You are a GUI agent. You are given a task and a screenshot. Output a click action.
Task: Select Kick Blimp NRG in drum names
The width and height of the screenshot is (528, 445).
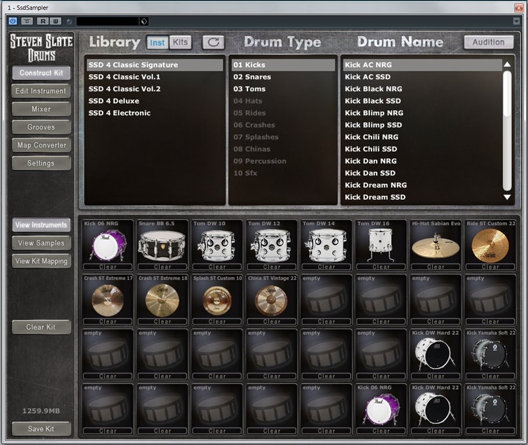(x=423, y=113)
